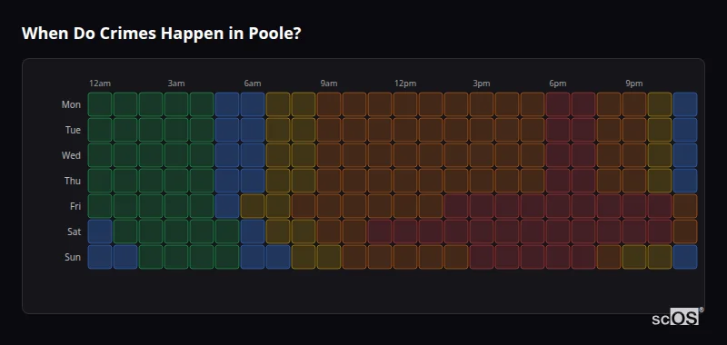View the Saturday 11pm orange cell
Screen dimensions: 727x345
click(685, 232)
